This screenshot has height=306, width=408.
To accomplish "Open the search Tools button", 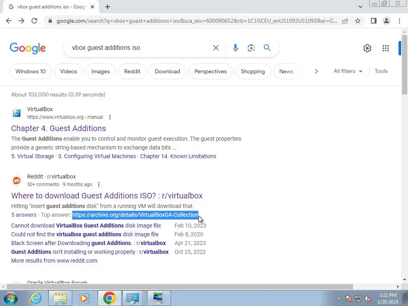I will pos(381,71).
